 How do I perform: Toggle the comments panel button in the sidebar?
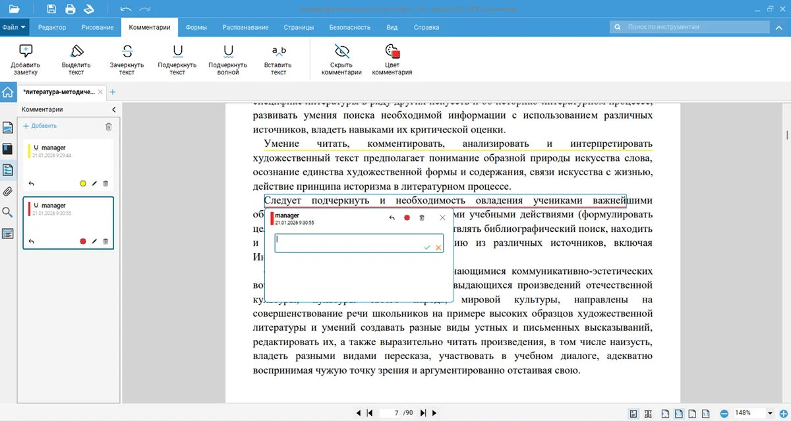8,170
